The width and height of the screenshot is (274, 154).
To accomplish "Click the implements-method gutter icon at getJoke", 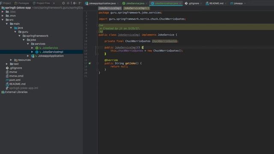I will click(x=89, y=63).
